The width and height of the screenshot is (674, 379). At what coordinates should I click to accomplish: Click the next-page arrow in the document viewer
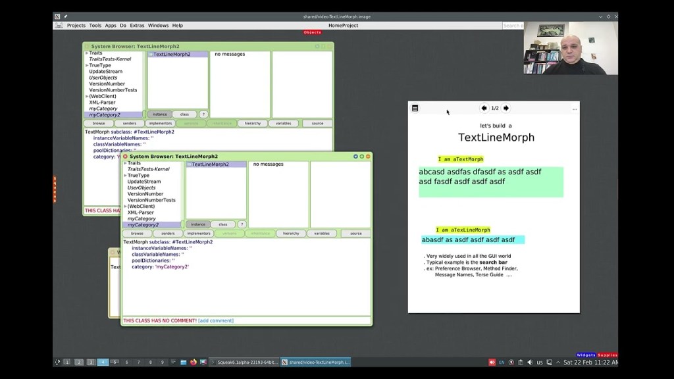(x=505, y=107)
